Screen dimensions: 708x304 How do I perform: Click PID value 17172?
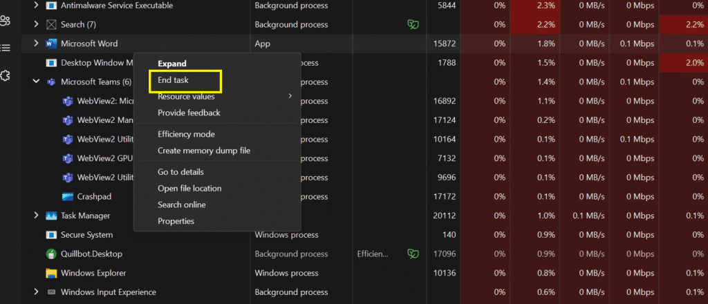(445, 197)
